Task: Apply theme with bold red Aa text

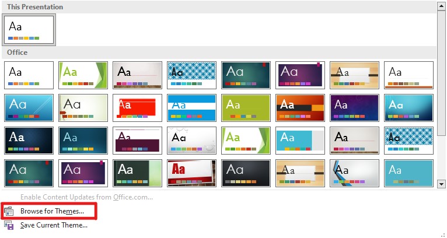Action: pos(191,173)
